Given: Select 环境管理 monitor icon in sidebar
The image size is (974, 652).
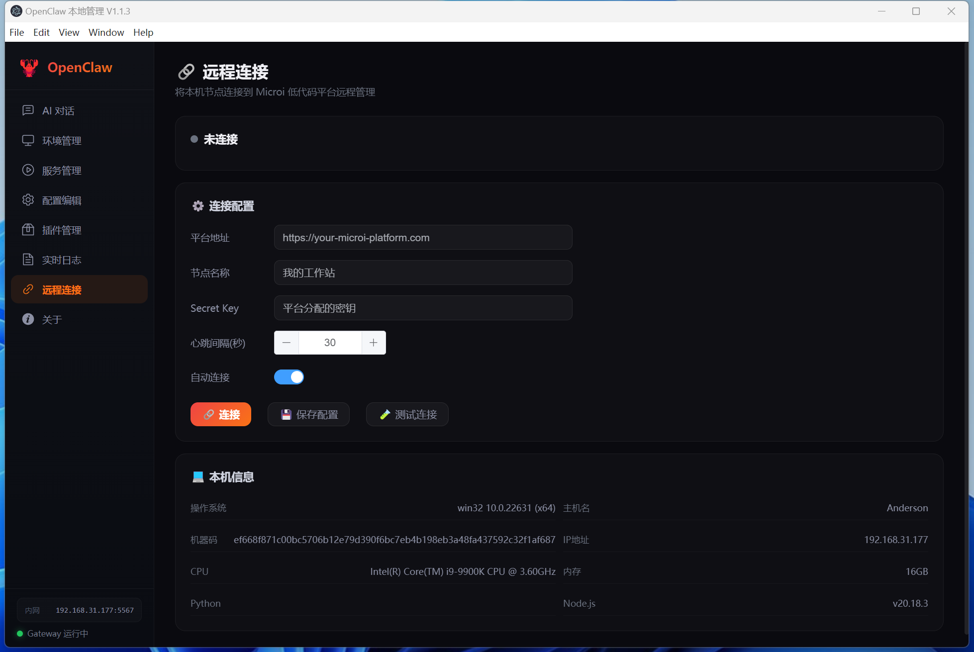Looking at the screenshot, I should [28, 140].
